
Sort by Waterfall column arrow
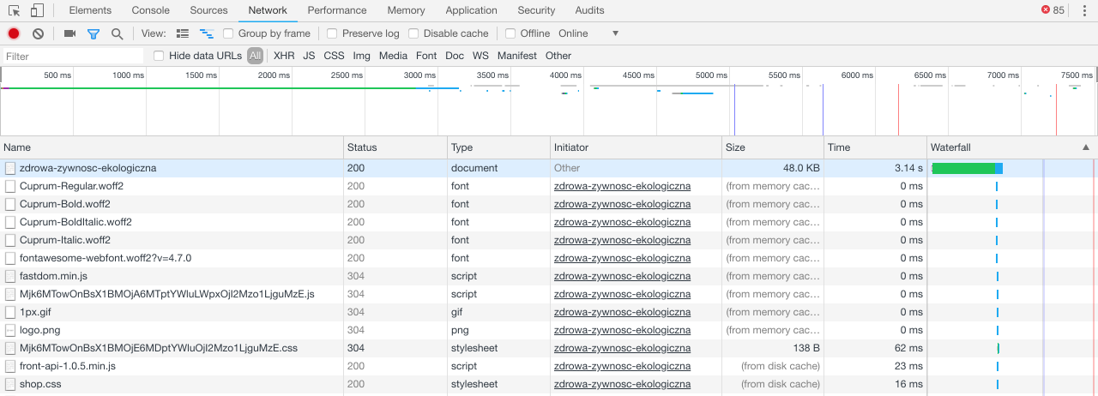point(1086,147)
